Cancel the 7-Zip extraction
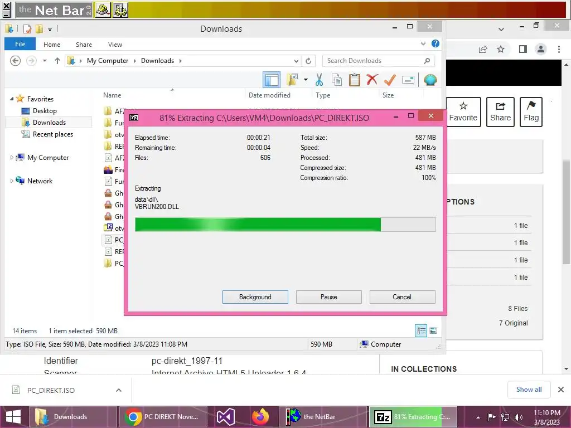Viewport: 571px width, 428px height. [x=402, y=297]
